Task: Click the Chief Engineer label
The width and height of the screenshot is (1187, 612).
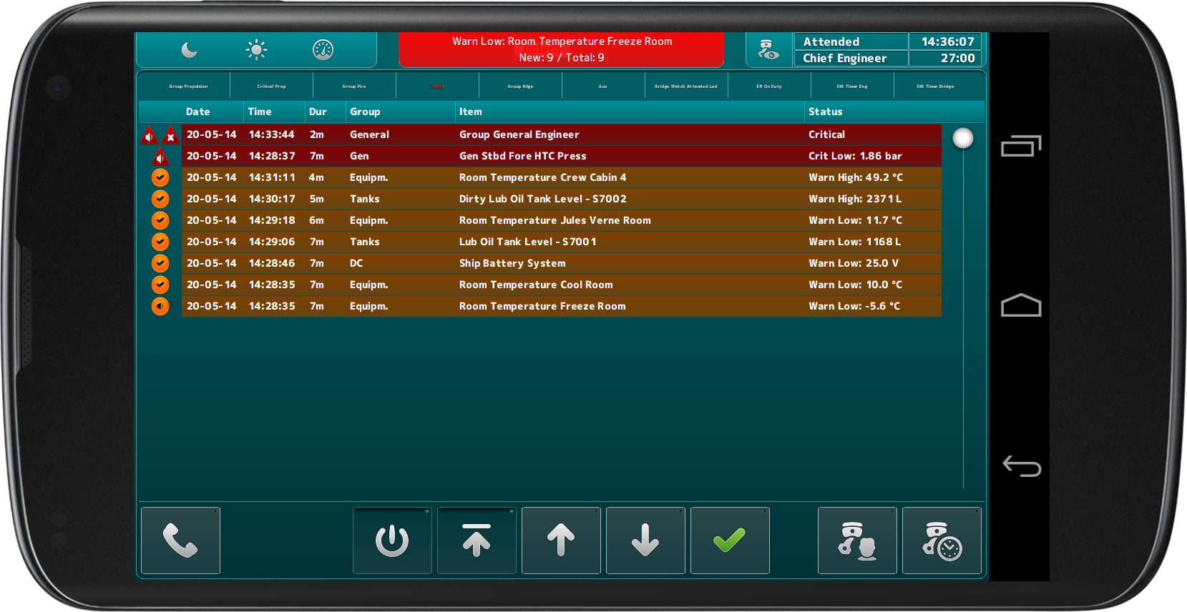Action: click(851, 59)
